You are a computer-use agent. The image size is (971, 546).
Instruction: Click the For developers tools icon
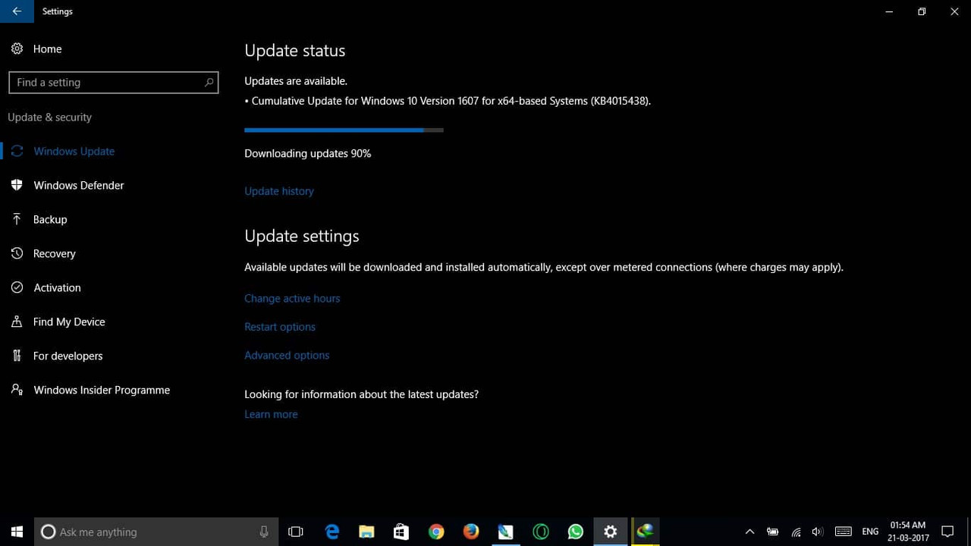pyautogui.click(x=17, y=356)
